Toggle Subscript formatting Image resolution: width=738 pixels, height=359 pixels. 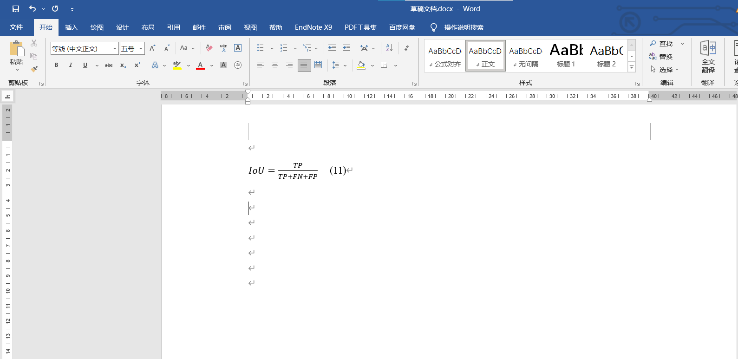[x=123, y=65]
